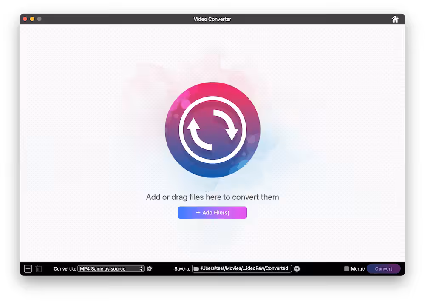Click the folder icon in Save to field
The image size is (425, 302).
[x=196, y=269]
